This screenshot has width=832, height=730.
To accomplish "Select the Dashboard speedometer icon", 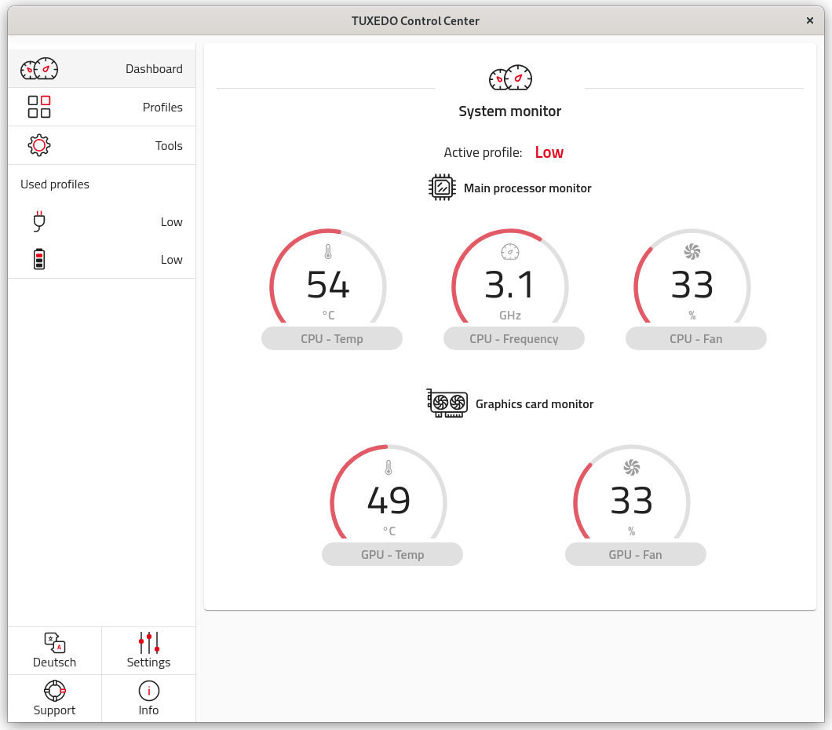I will point(39,68).
